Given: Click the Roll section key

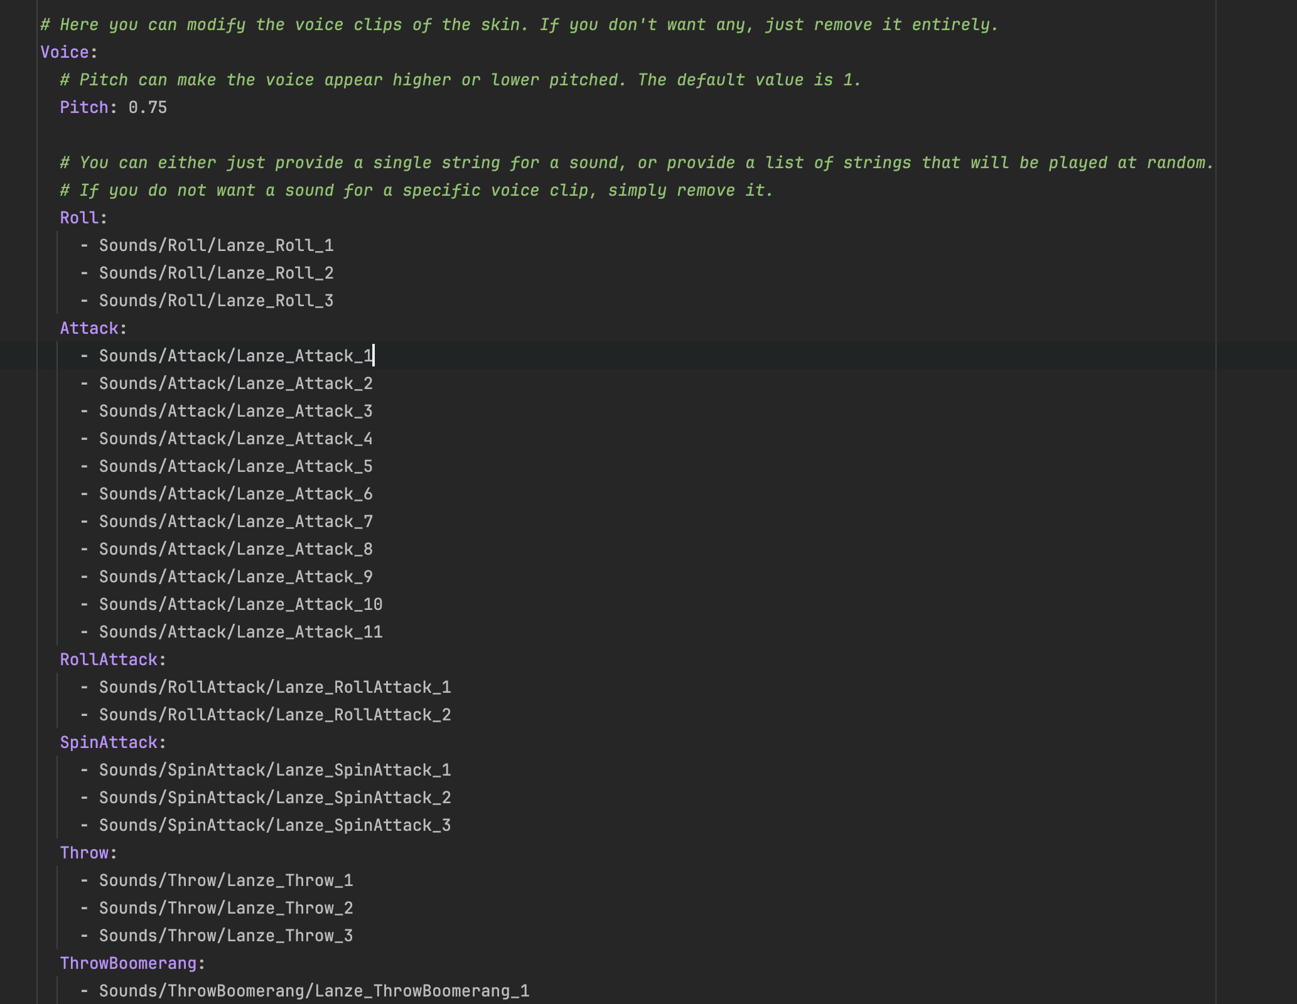Looking at the screenshot, I should click(79, 218).
